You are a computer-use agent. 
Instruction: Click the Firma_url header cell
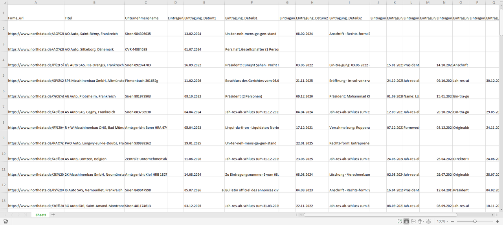[x=36, y=13]
